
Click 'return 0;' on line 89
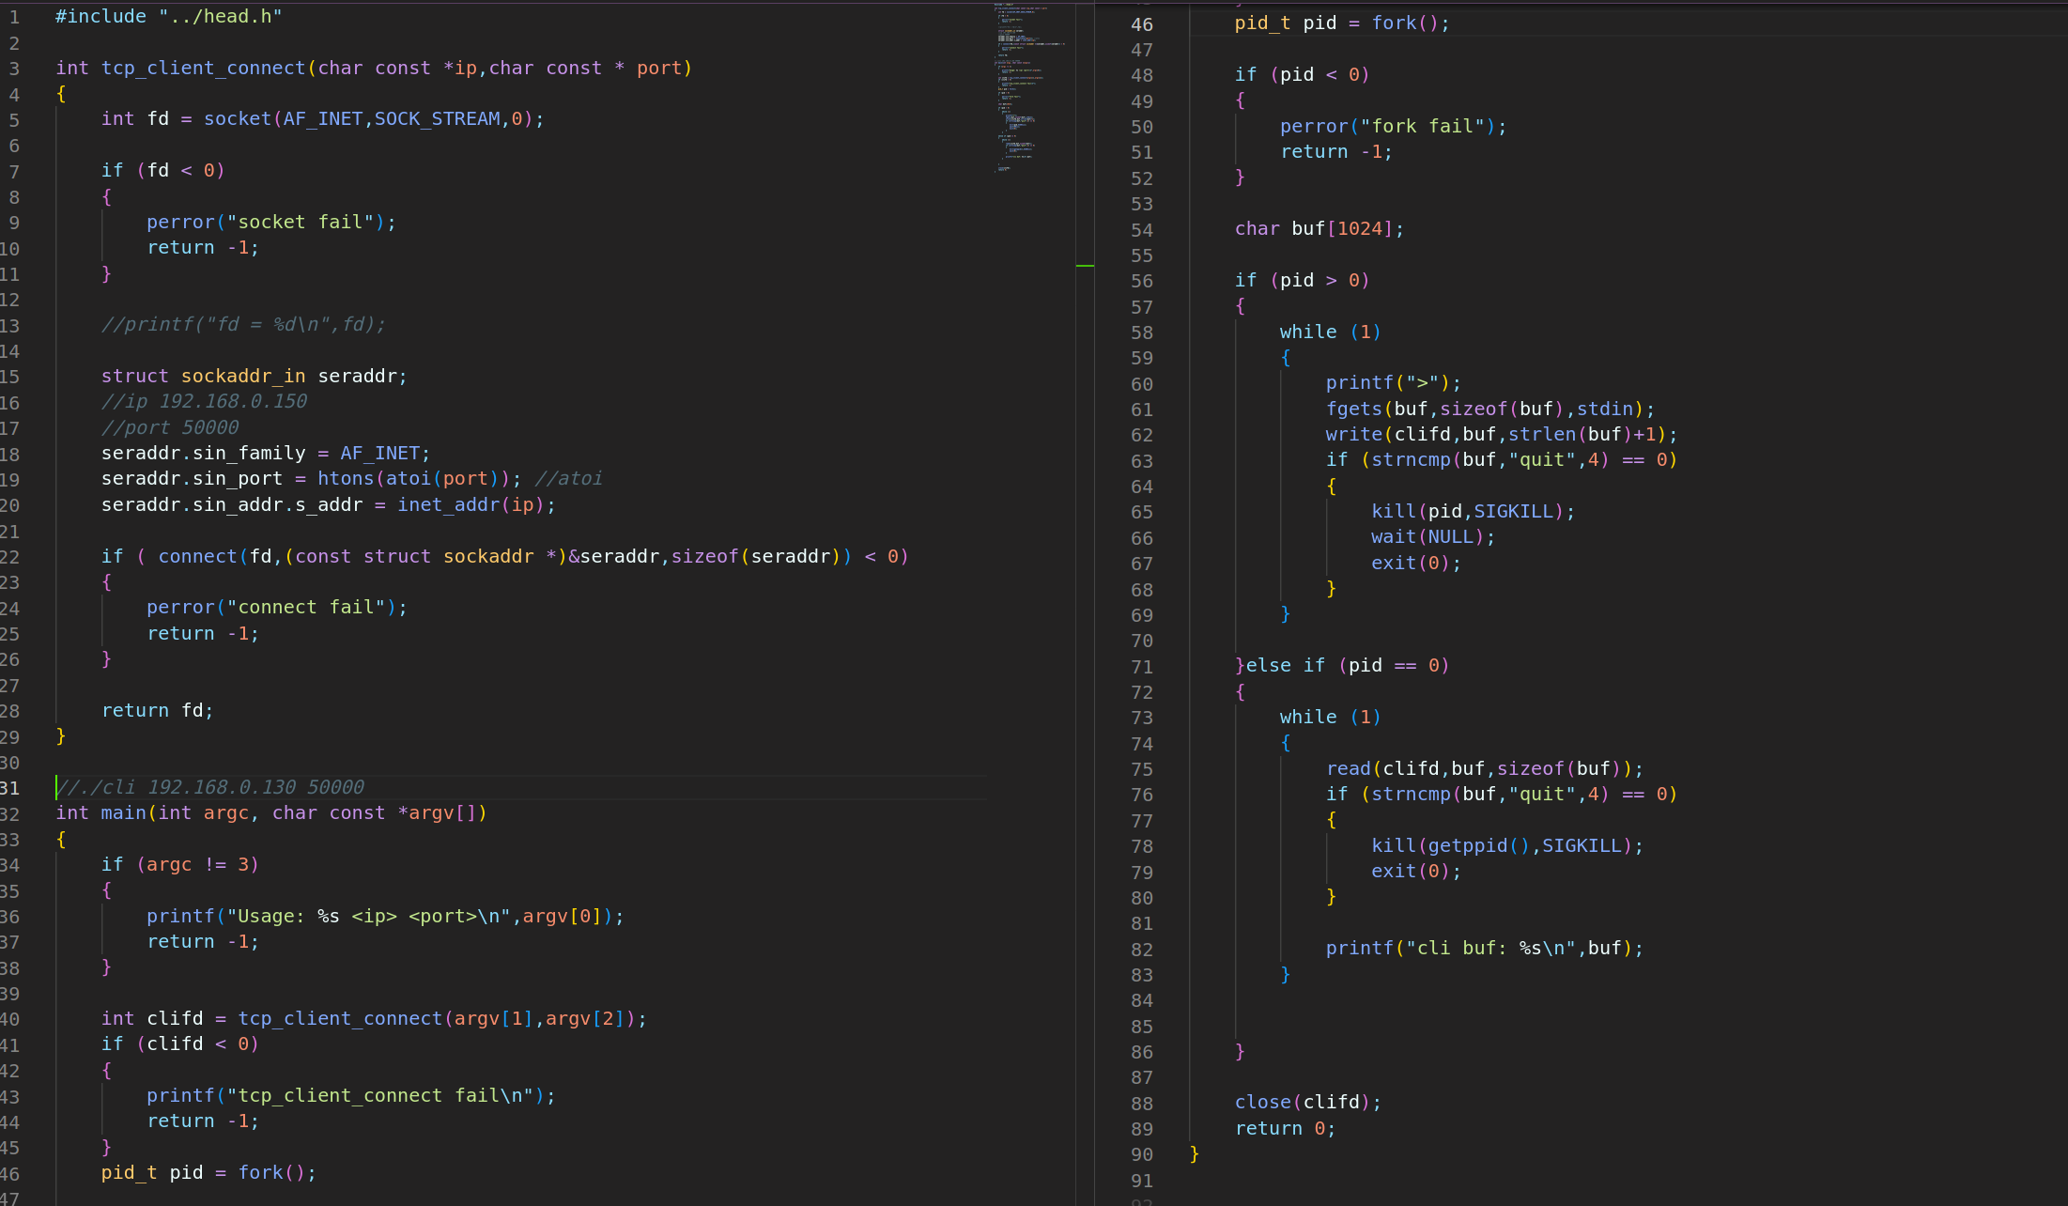click(x=1285, y=1128)
